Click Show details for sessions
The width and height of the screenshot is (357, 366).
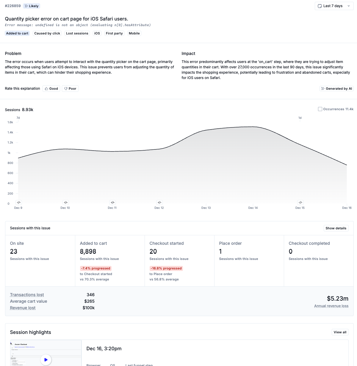[336, 228]
